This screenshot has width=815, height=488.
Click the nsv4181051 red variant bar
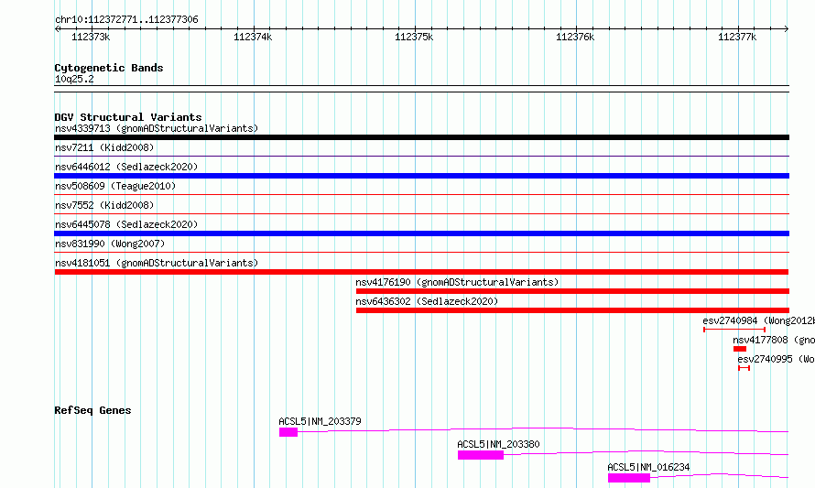tap(421, 272)
